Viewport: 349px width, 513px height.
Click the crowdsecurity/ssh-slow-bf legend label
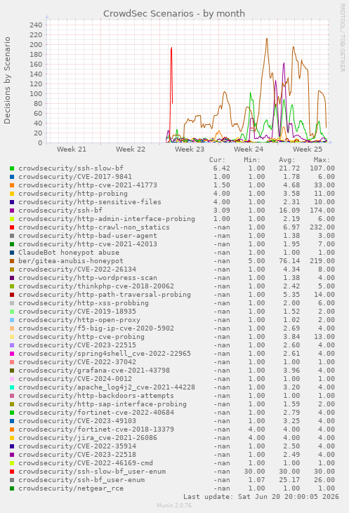coord(71,168)
